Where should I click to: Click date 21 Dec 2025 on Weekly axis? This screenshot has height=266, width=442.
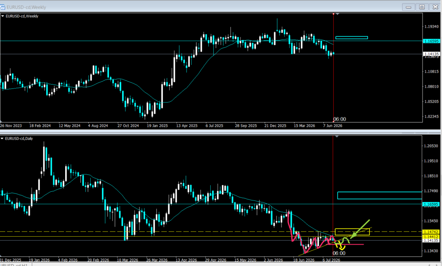click(x=275, y=126)
